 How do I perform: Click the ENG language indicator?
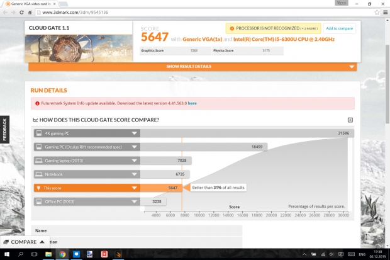point(362,254)
